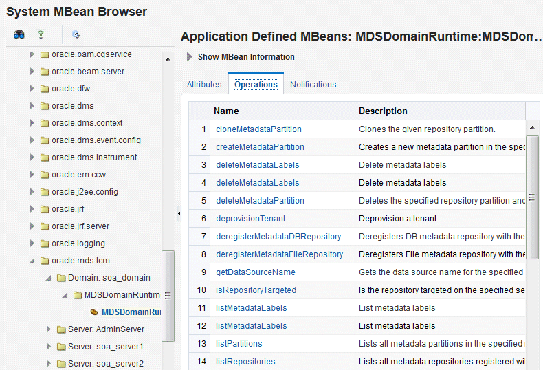Viewport: 543px width, 370px height.
Task: Expand the oracle.dms.context tree node
Action: [32, 123]
